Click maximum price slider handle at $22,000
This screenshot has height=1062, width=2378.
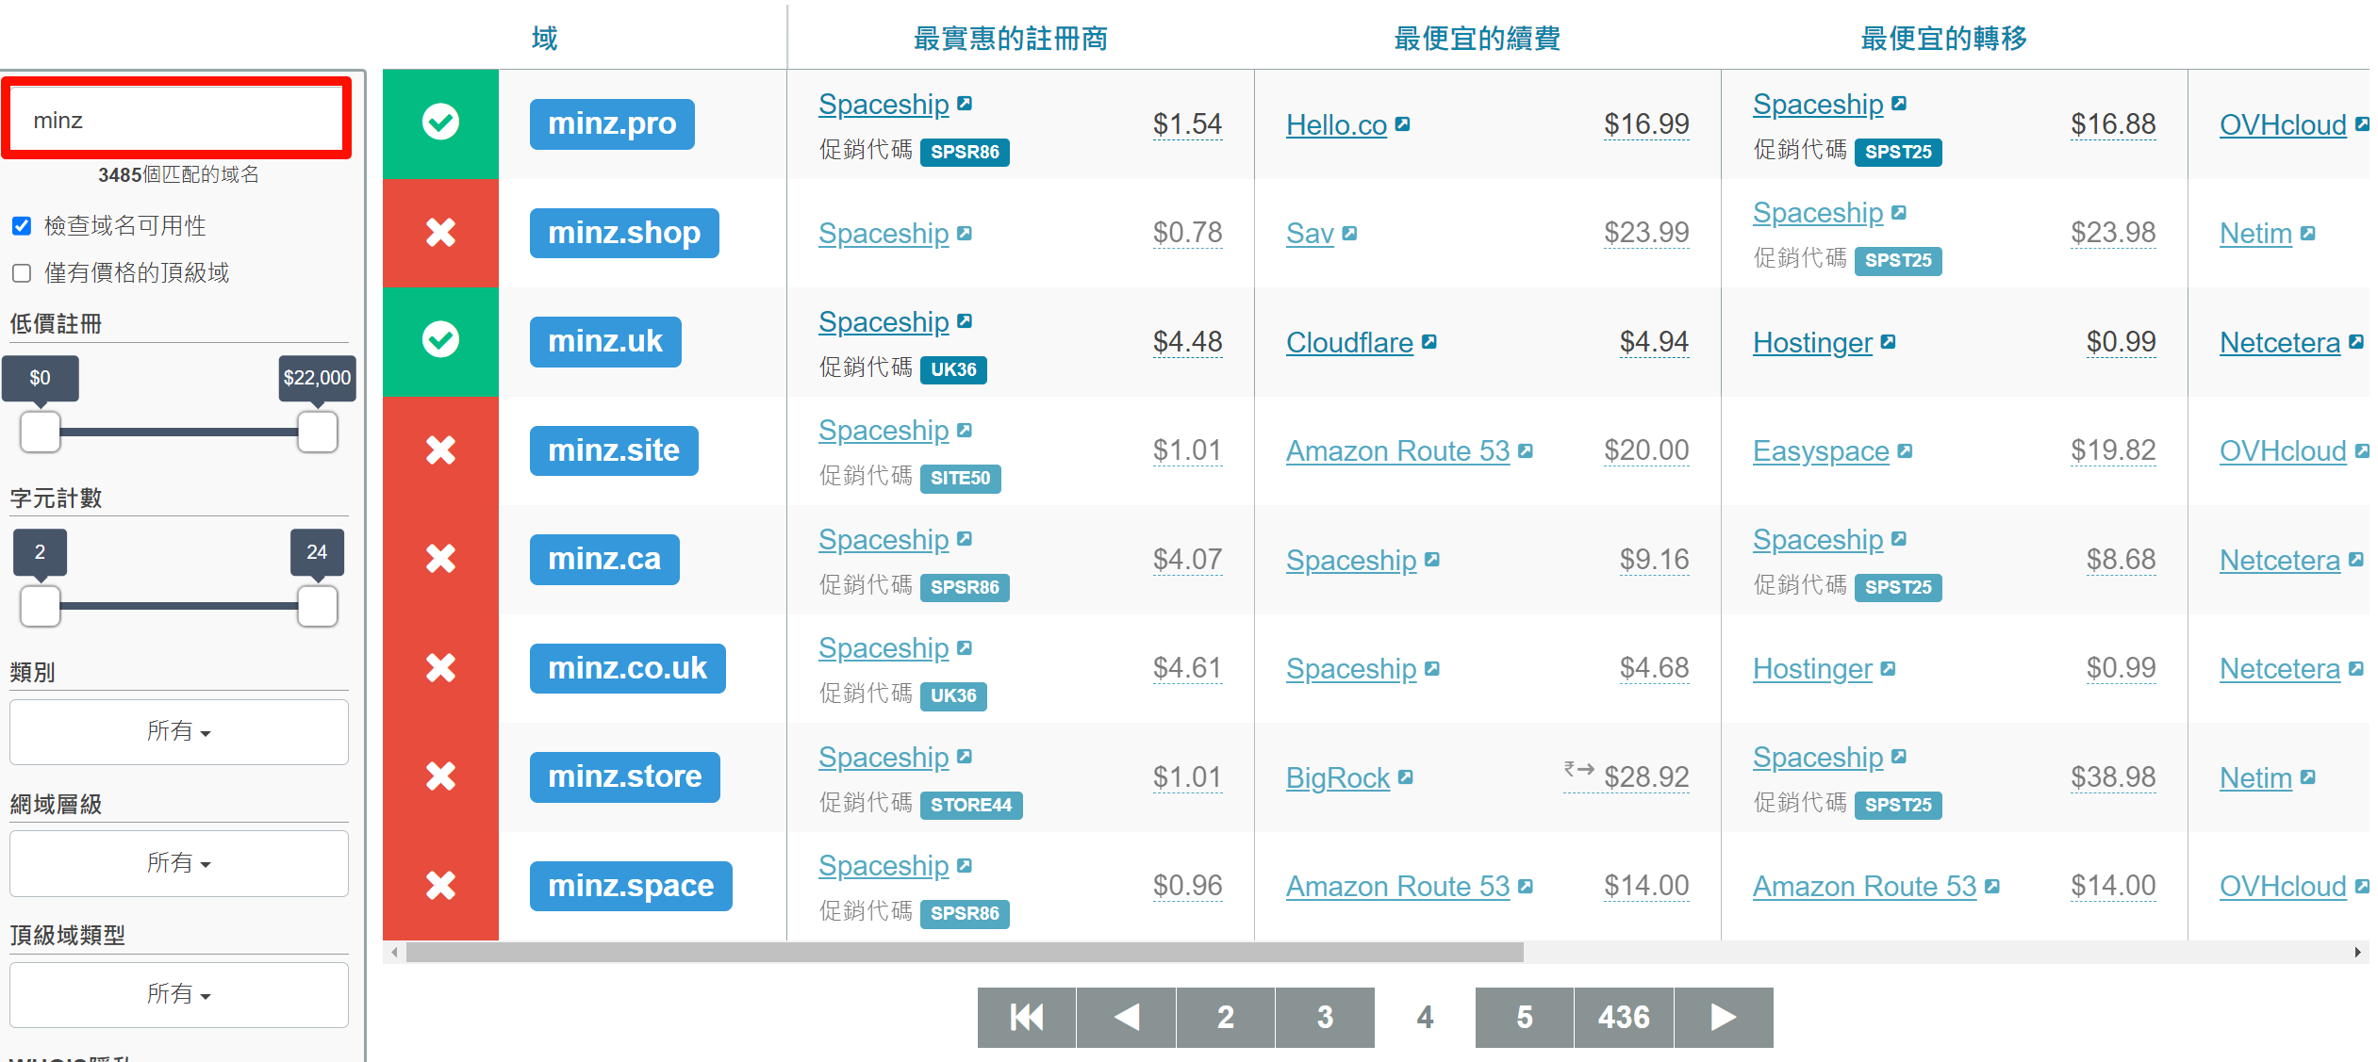pyautogui.click(x=318, y=432)
